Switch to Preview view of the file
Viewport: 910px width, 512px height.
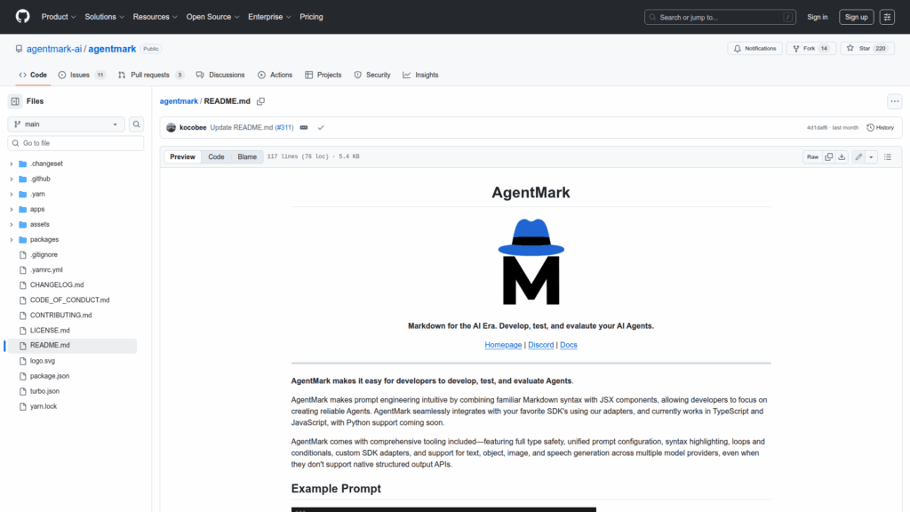[x=182, y=156]
